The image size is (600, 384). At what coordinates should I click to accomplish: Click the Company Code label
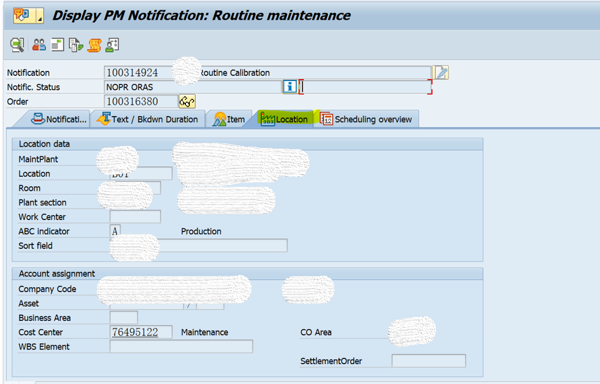click(x=47, y=289)
